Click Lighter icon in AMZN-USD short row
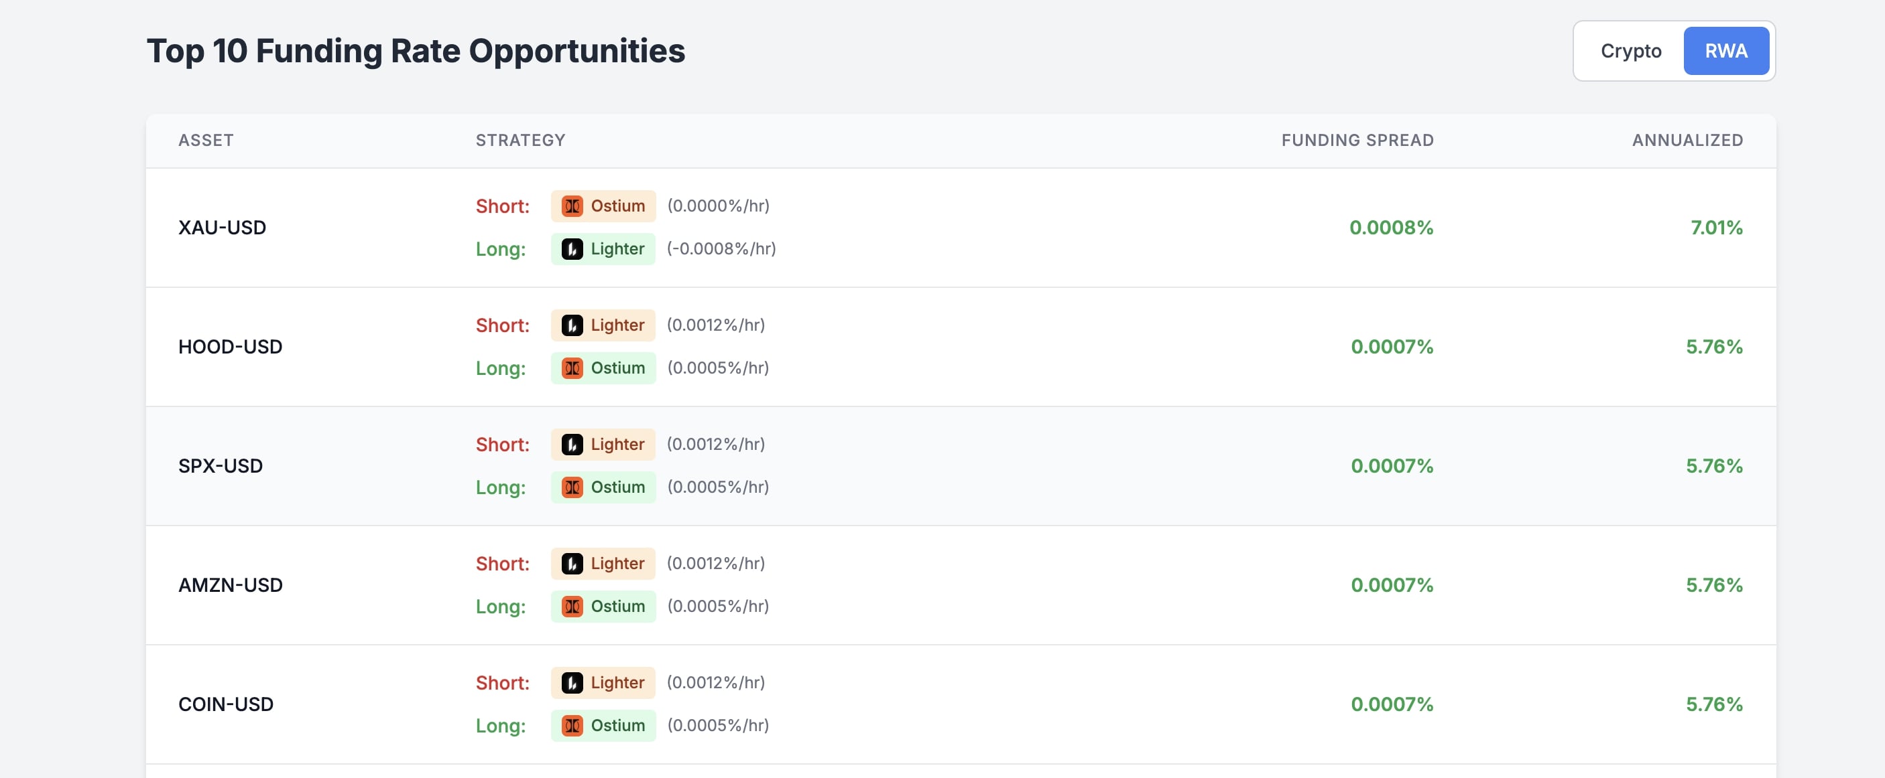This screenshot has height=778, width=1885. [x=572, y=564]
